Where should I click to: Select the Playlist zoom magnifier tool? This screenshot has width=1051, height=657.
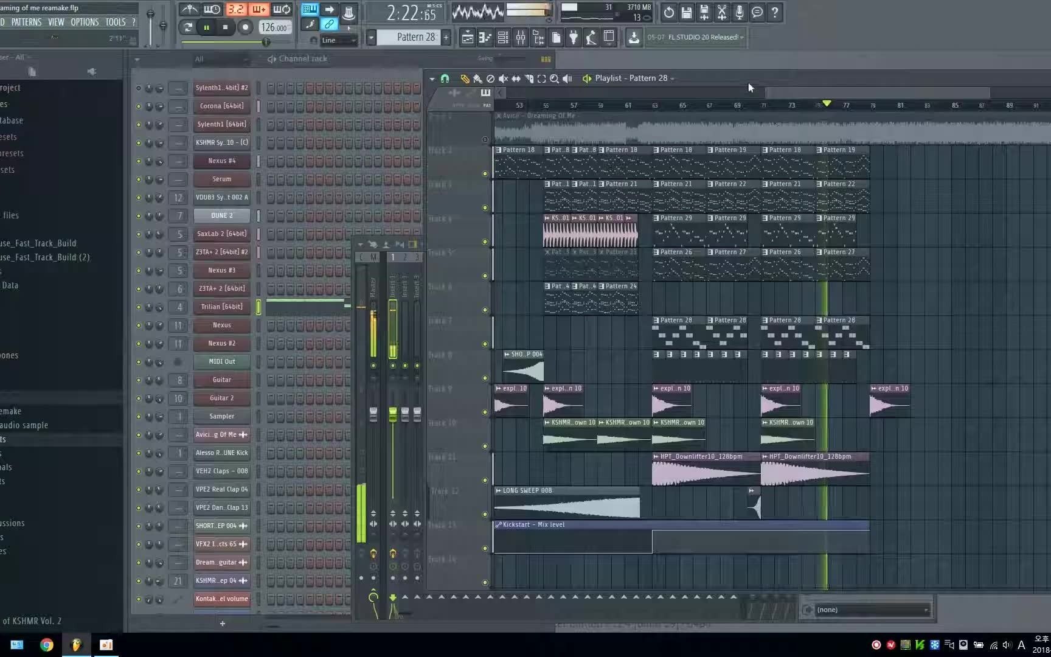[x=554, y=78]
